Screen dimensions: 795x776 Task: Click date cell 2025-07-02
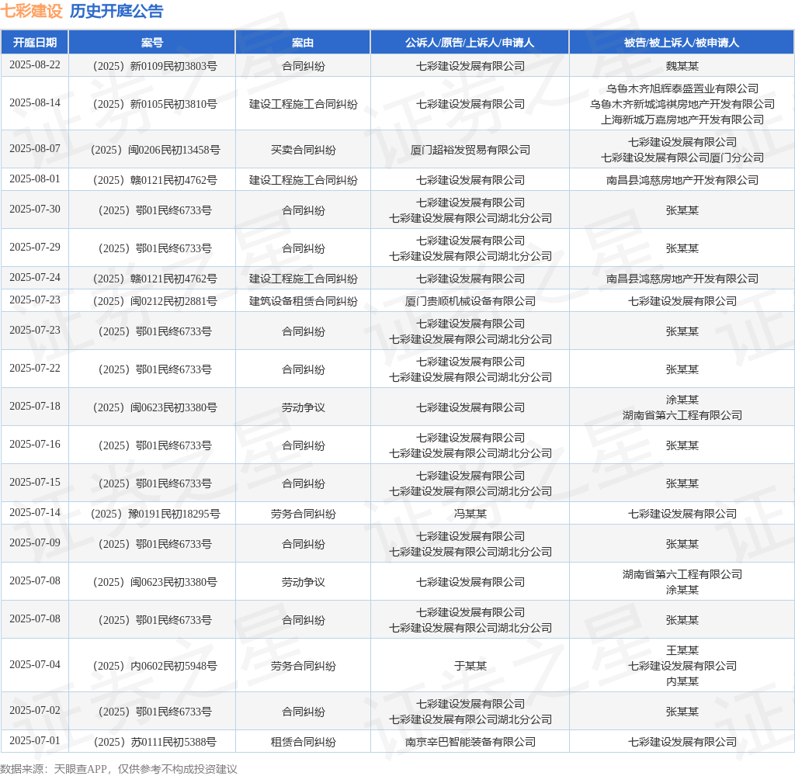click(34, 710)
